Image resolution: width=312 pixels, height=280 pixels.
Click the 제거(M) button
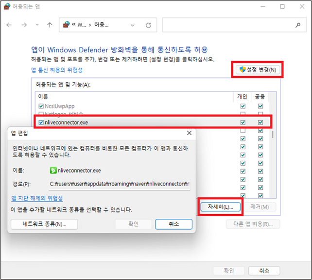(260, 207)
